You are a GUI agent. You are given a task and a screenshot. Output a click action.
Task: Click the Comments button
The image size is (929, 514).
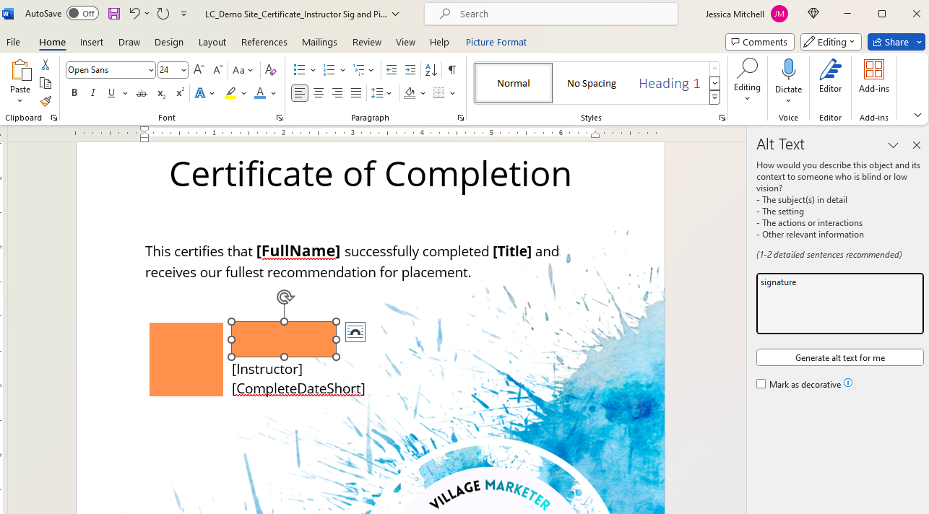point(760,42)
